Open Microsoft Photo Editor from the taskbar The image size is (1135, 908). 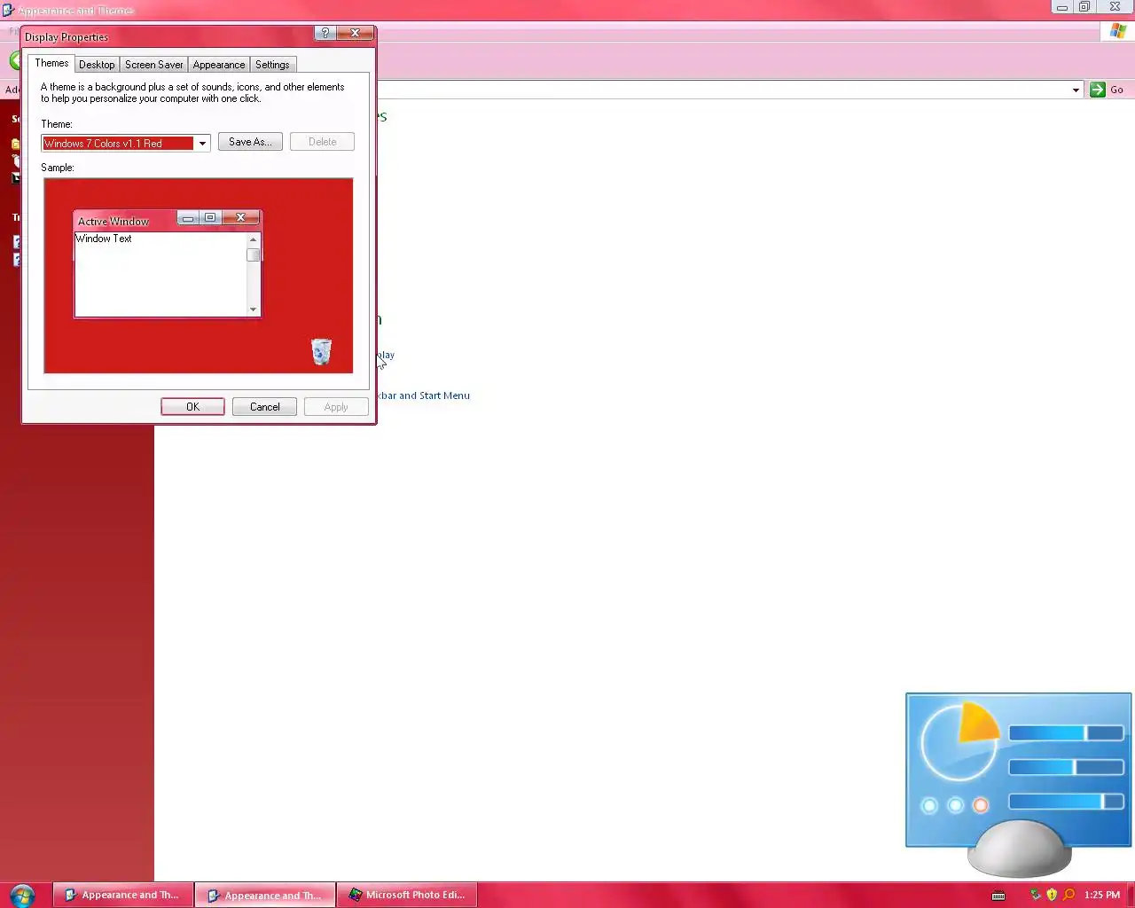point(407,895)
